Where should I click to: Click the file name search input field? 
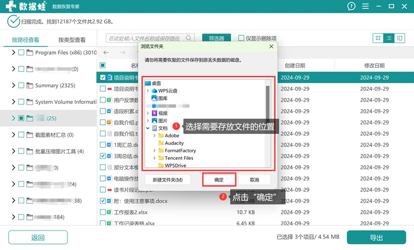(x=147, y=38)
